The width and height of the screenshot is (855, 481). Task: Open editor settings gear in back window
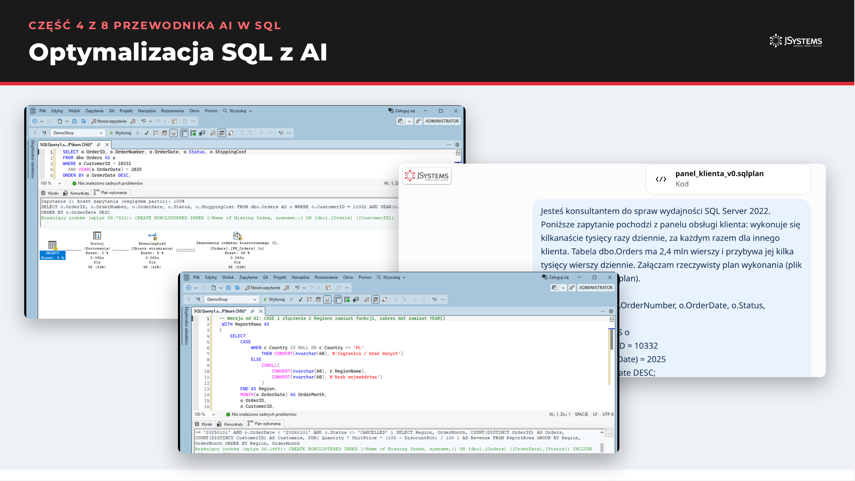tap(457, 145)
